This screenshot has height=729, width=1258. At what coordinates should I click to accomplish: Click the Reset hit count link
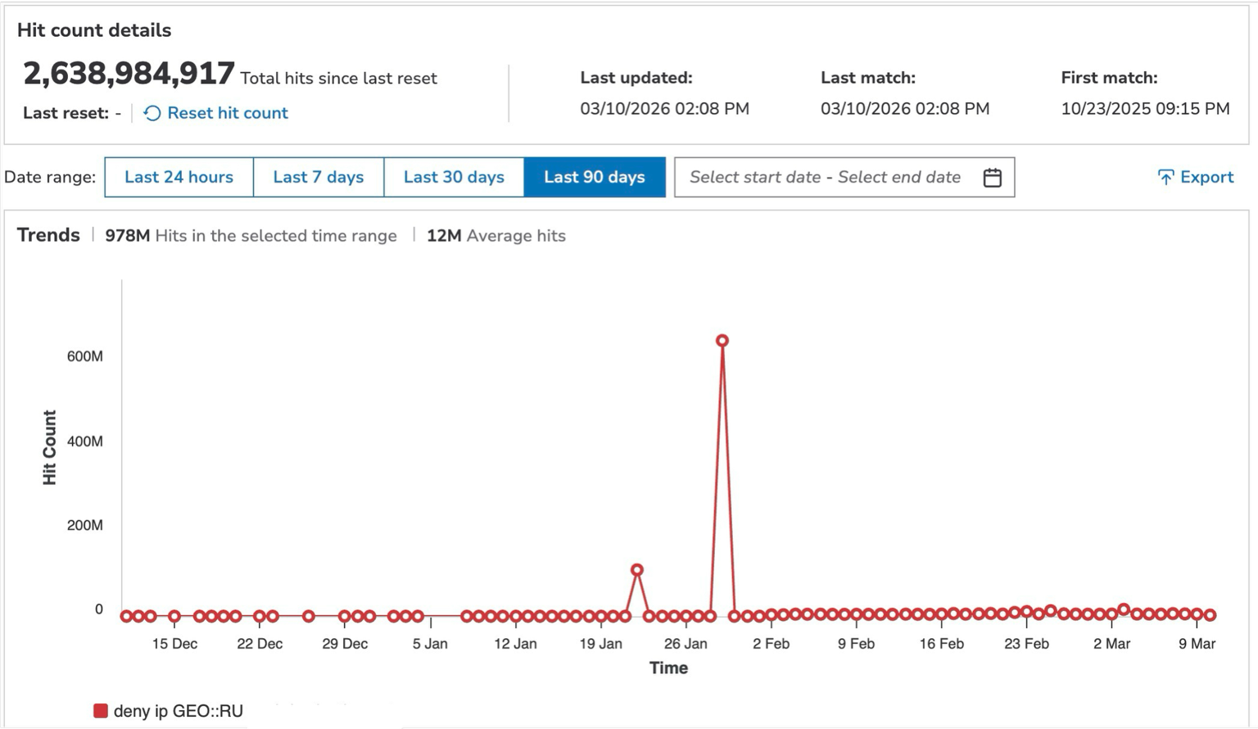[x=227, y=114]
